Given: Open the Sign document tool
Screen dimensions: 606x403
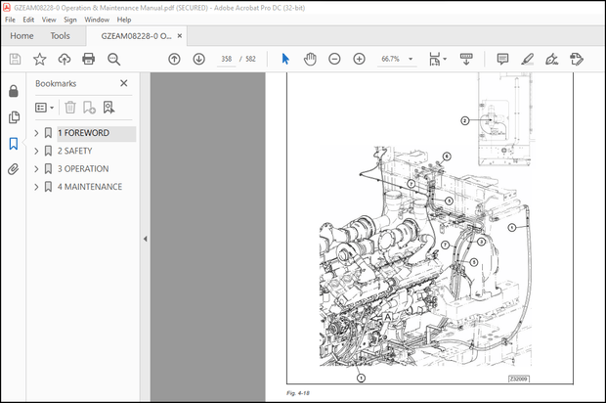Looking at the screenshot, I should click(x=551, y=59).
